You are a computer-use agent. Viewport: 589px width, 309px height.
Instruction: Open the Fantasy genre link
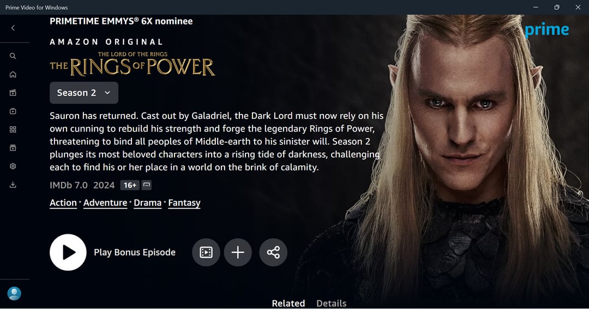(x=184, y=203)
